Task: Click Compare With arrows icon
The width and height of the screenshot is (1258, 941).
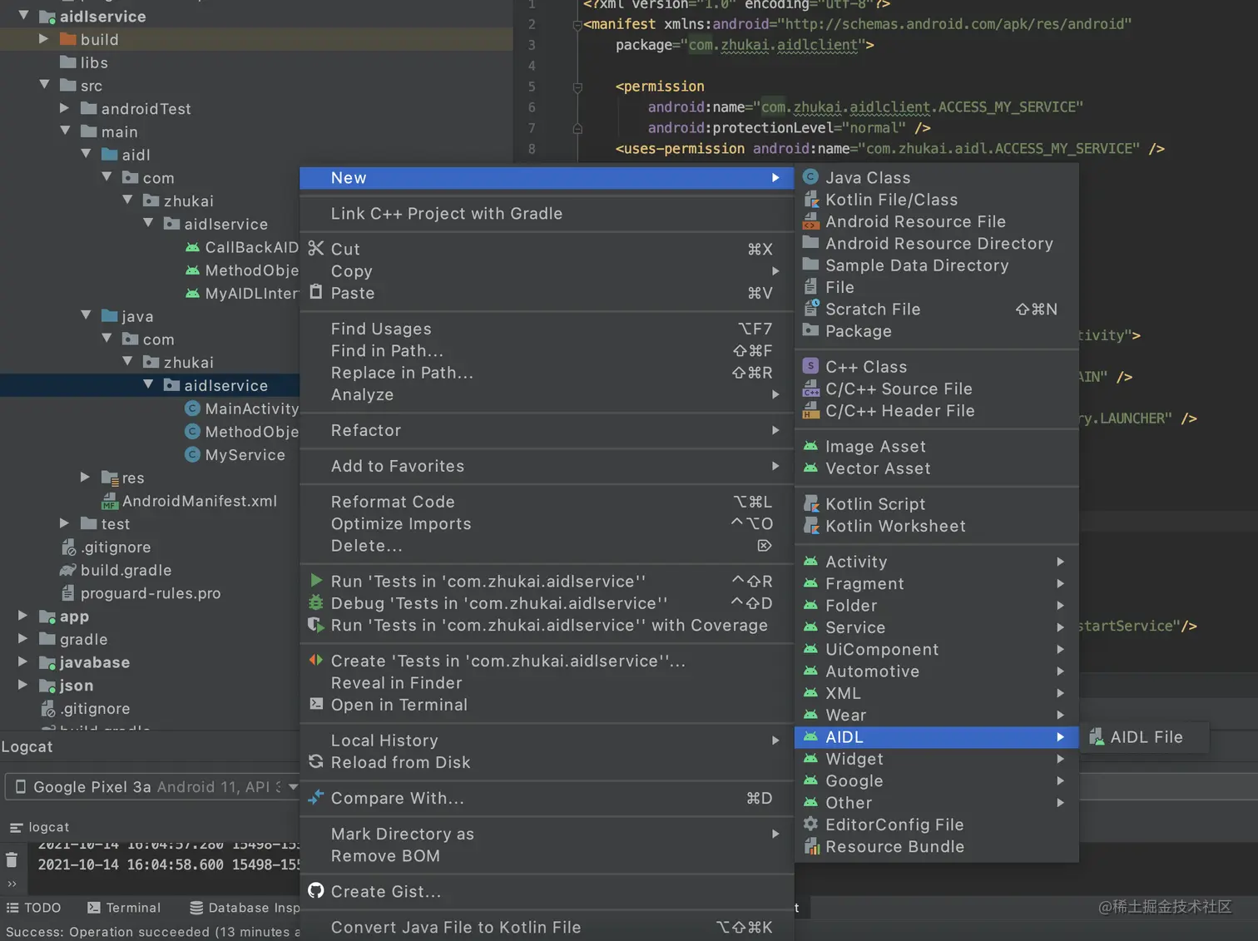Action: pyautogui.click(x=316, y=797)
